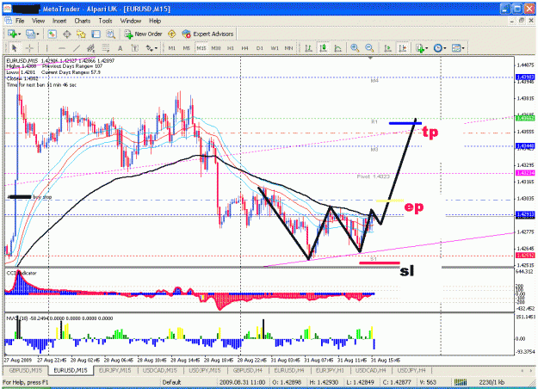The height and width of the screenshot is (389, 538).
Task: Zoom in on the chart
Action: point(355,48)
